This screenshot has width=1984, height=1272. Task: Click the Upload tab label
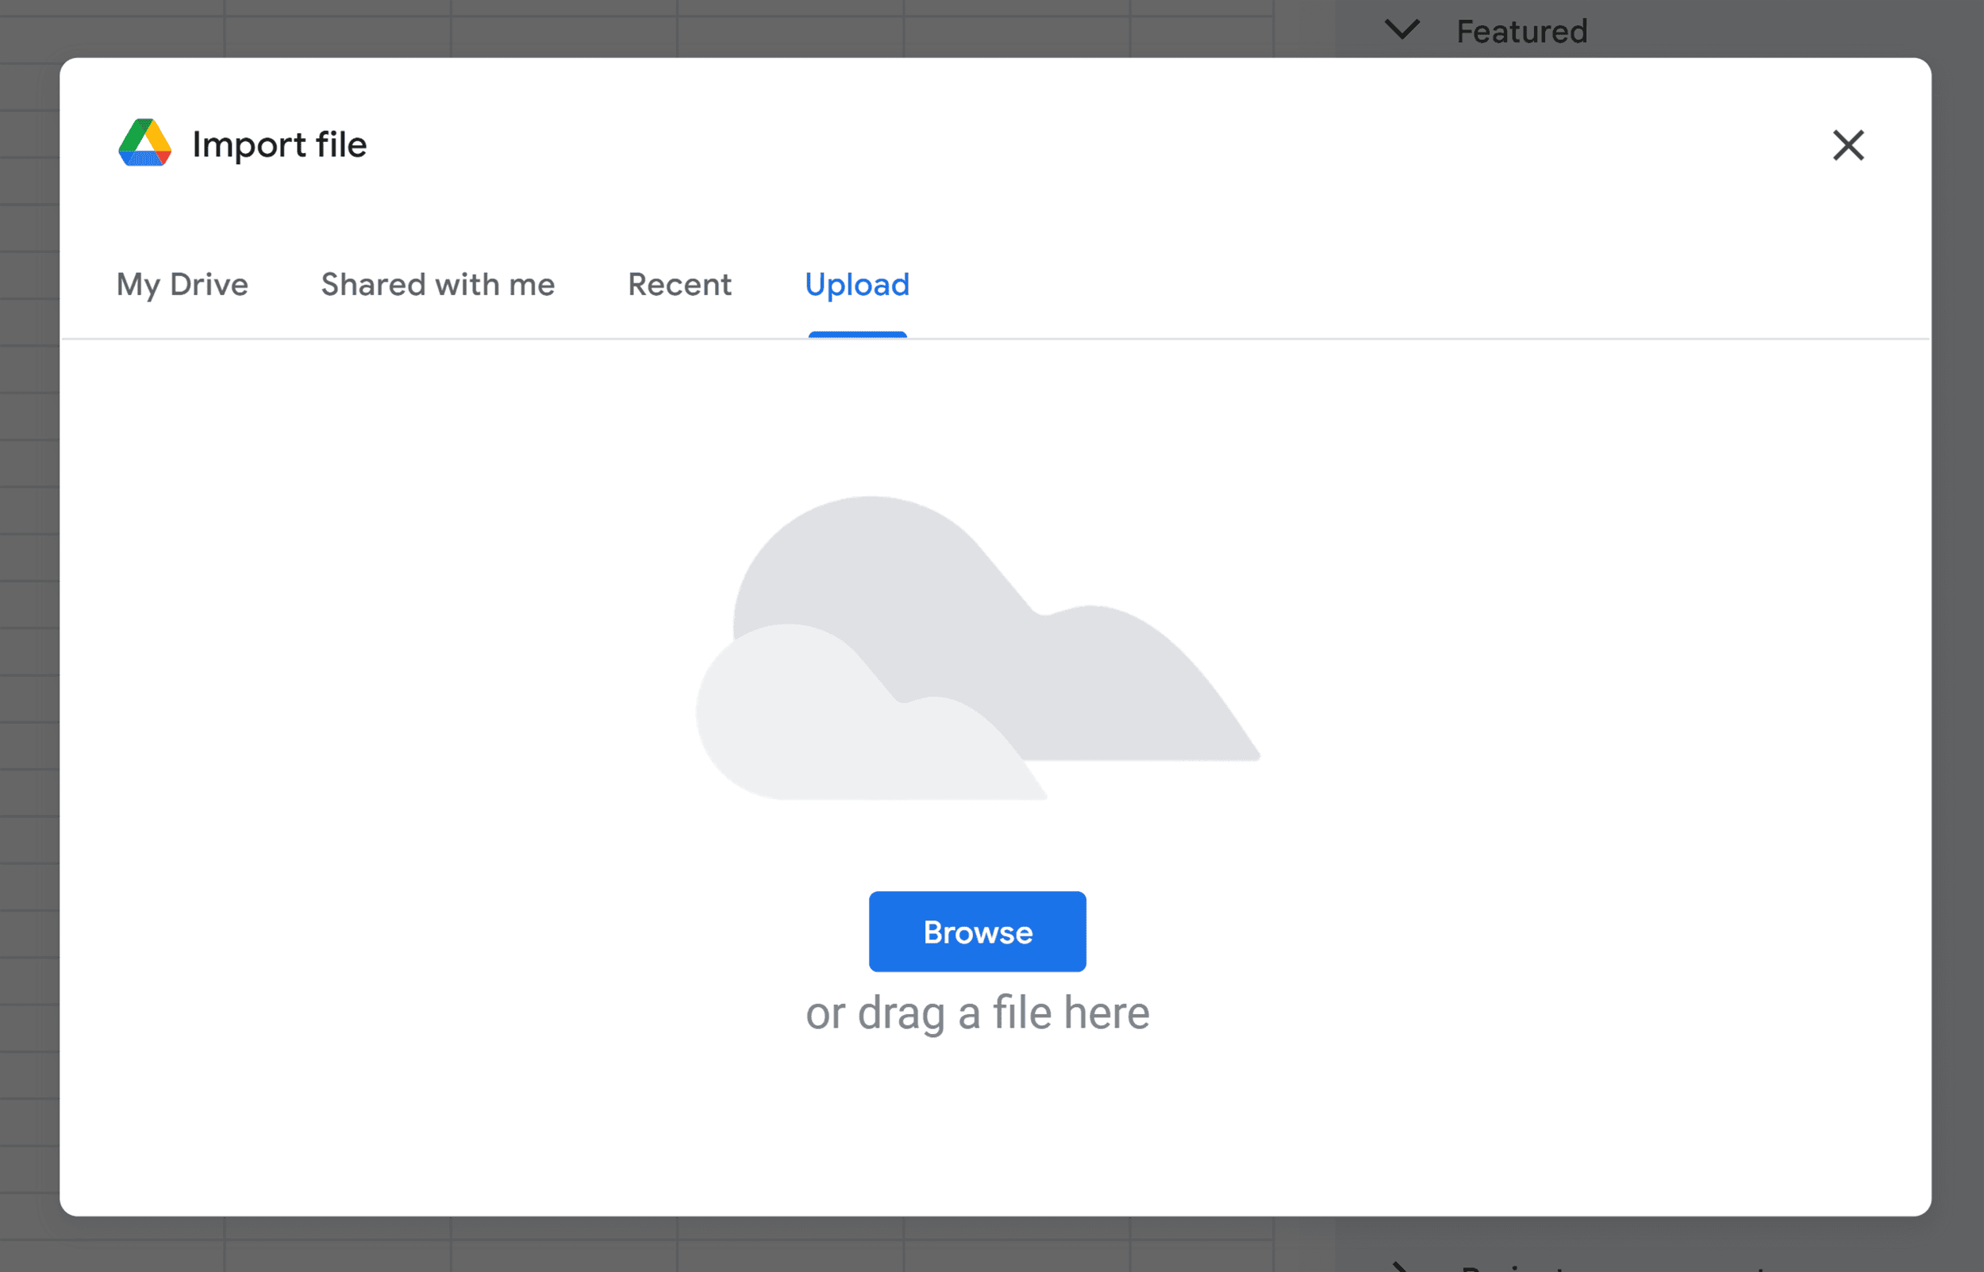pos(856,284)
